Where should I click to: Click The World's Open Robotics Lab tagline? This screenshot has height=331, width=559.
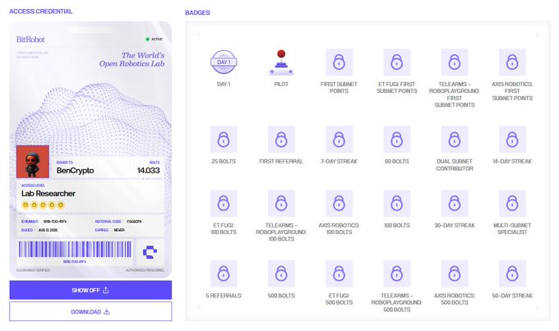(x=132, y=59)
